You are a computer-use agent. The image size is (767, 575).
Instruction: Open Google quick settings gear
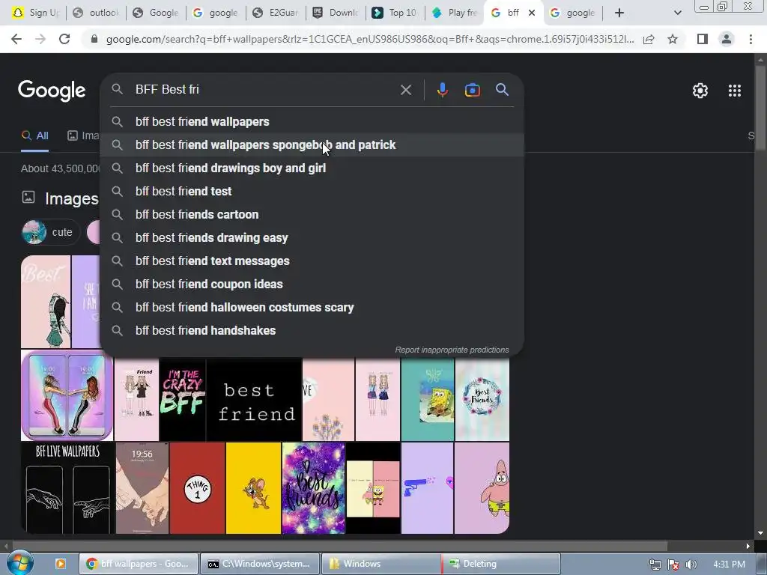[x=700, y=91]
